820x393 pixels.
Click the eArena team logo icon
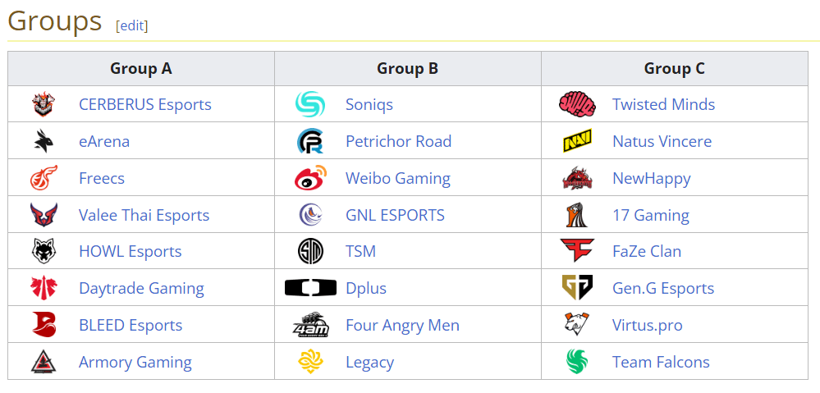44,141
